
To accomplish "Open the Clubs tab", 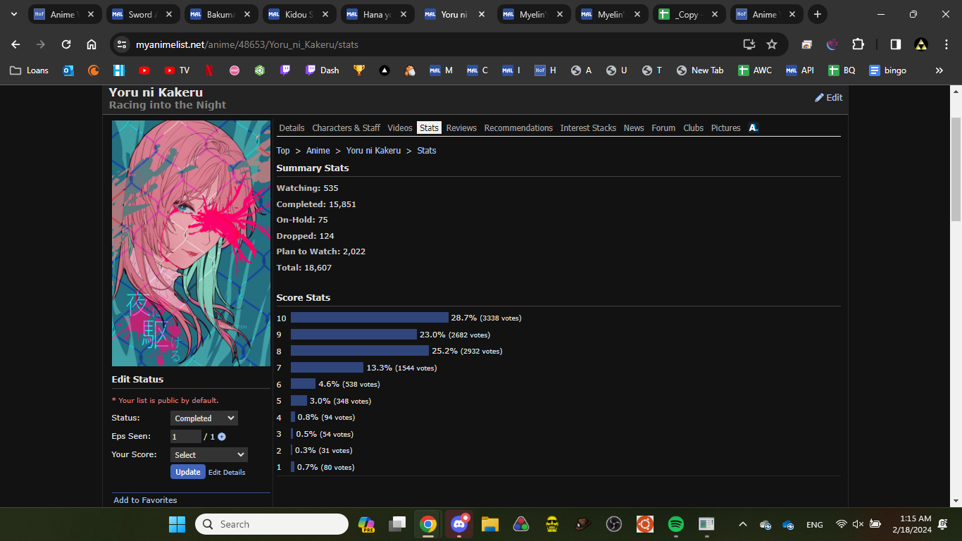I will (694, 128).
